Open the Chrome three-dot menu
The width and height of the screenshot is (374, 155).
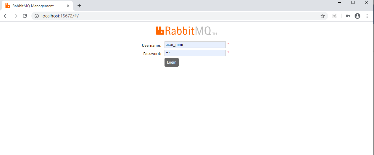[x=367, y=16]
